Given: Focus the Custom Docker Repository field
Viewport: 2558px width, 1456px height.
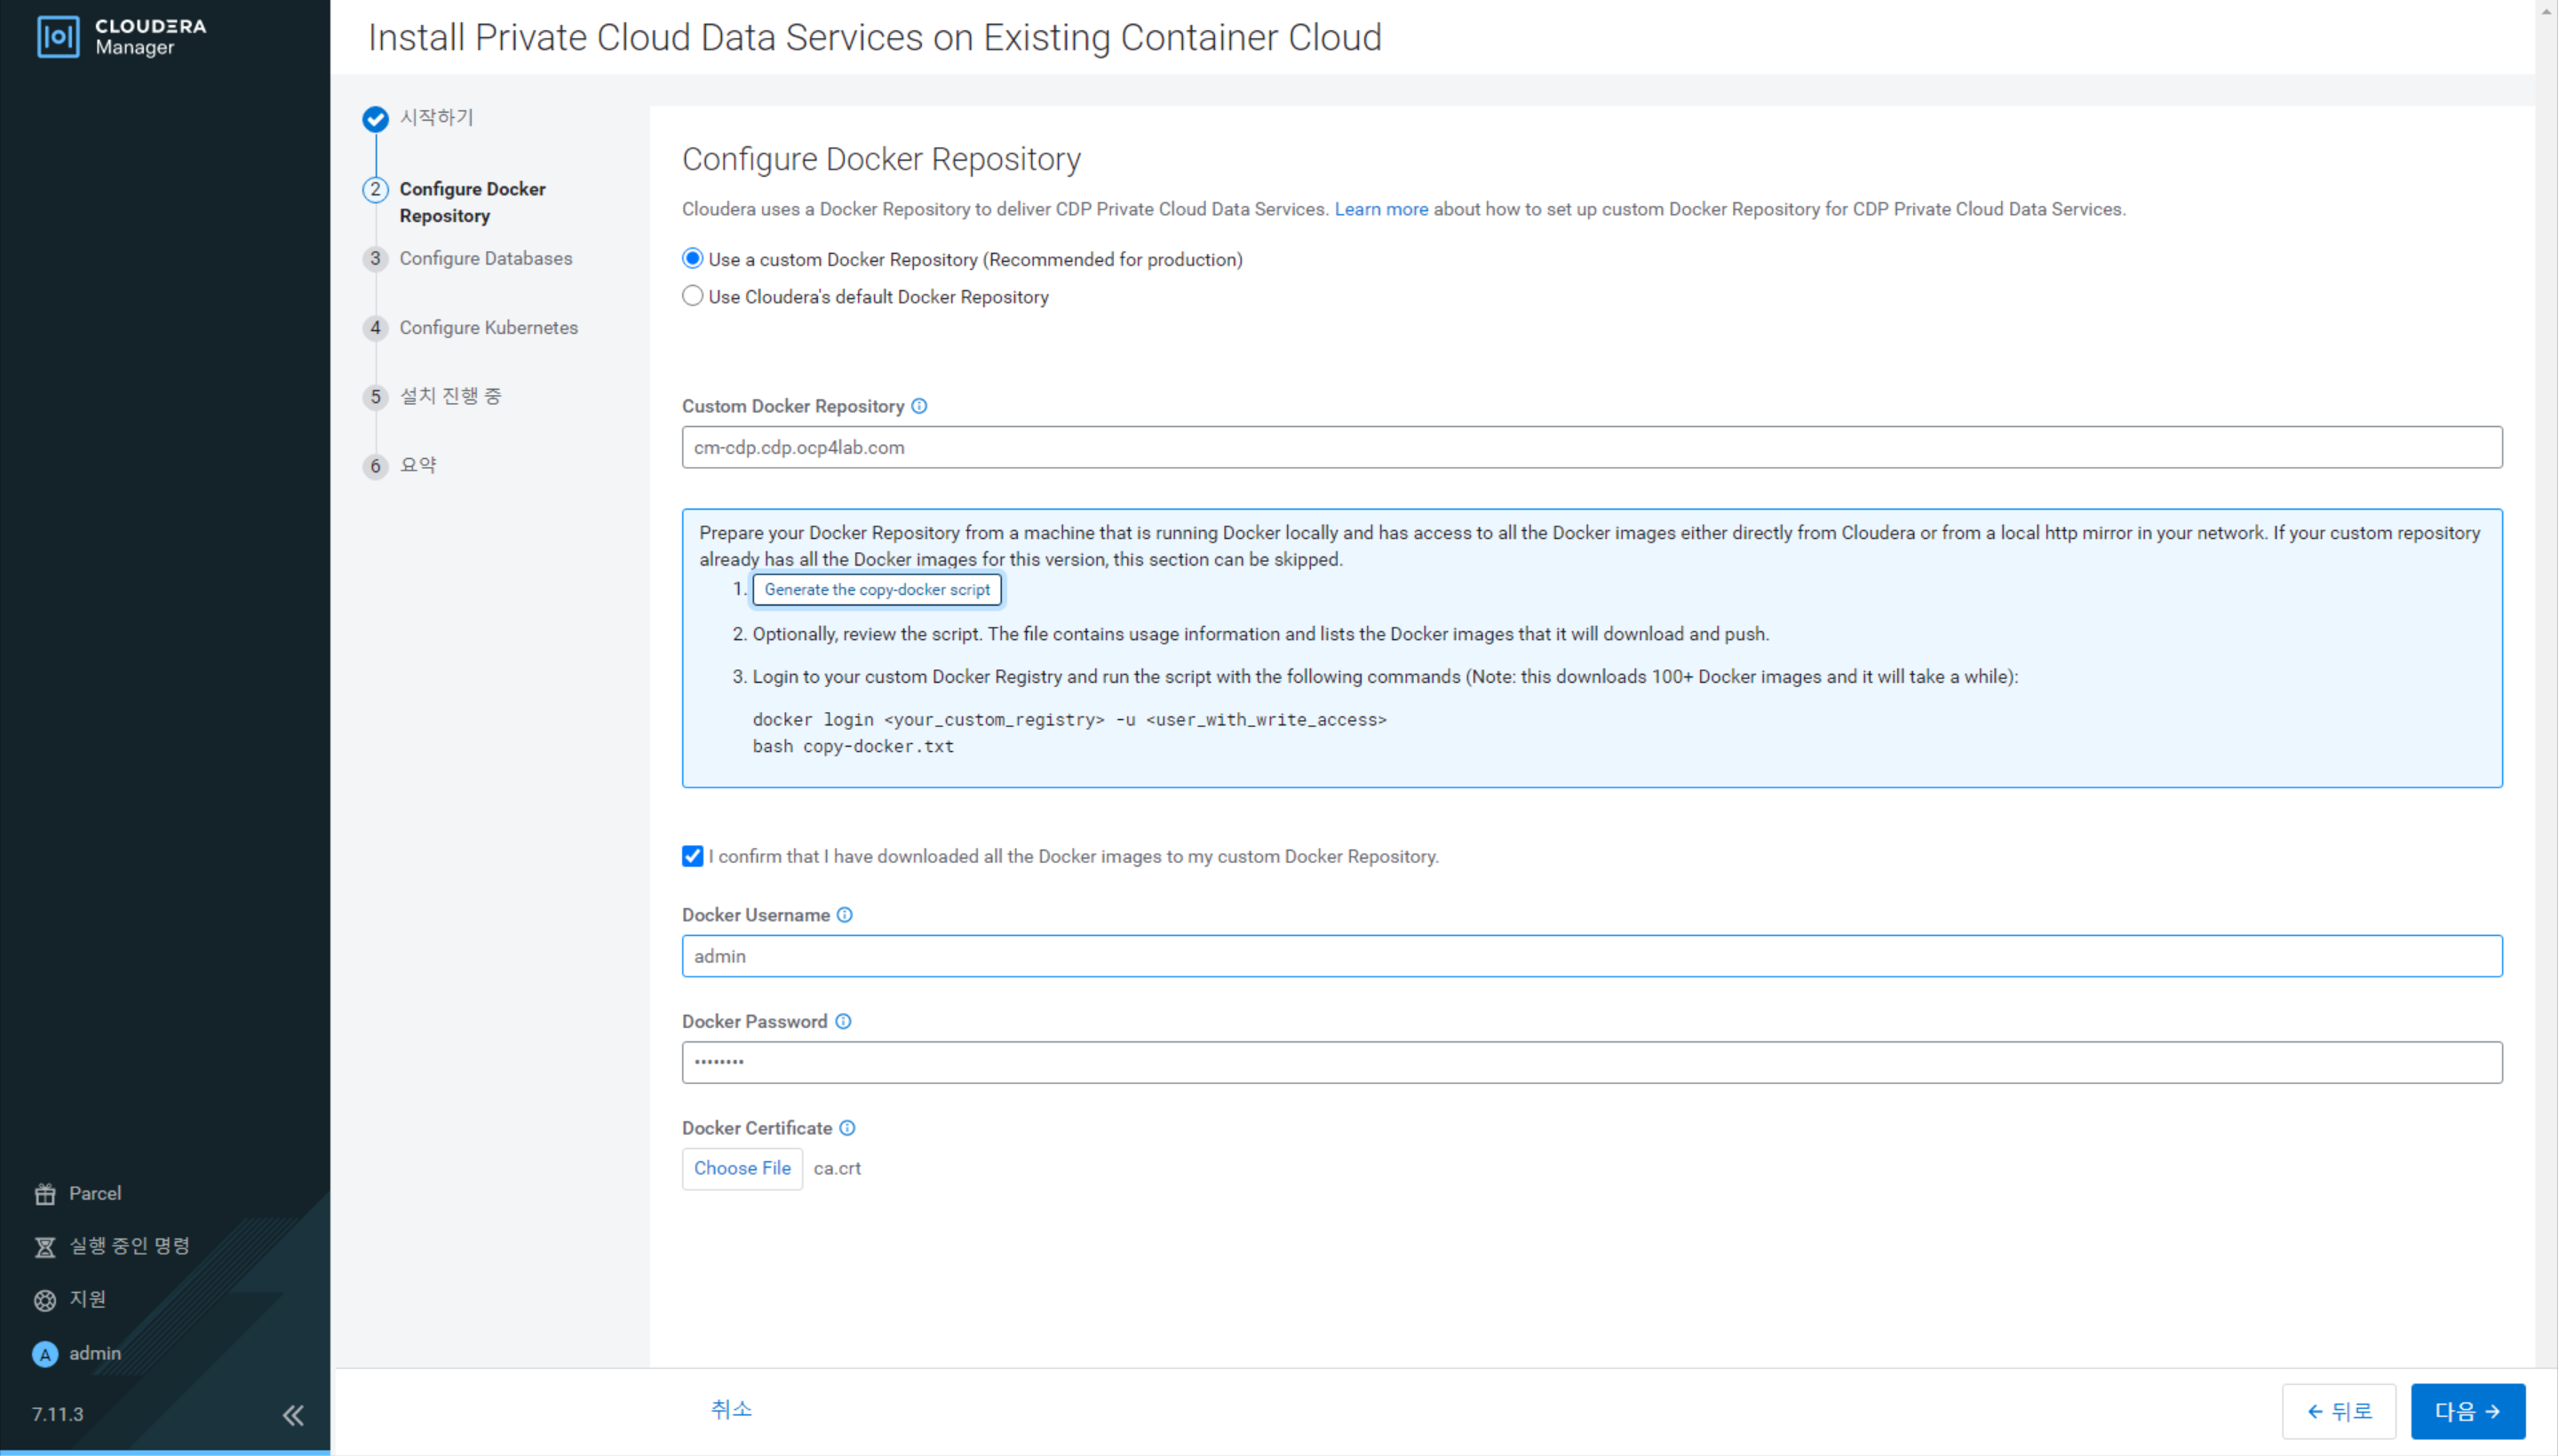Looking at the screenshot, I should point(1592,447).
